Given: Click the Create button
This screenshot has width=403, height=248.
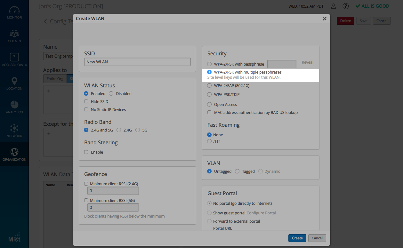Looking at the screenshot, I should coord(297,238).
